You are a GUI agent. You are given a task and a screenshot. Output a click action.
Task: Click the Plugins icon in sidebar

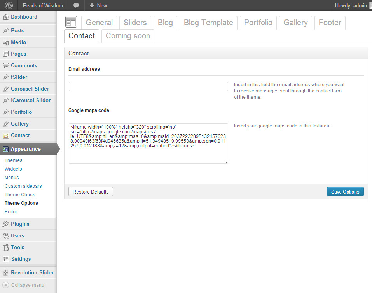tap(5, 224)
